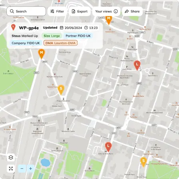Open the Filter options

tap(57, 11)
